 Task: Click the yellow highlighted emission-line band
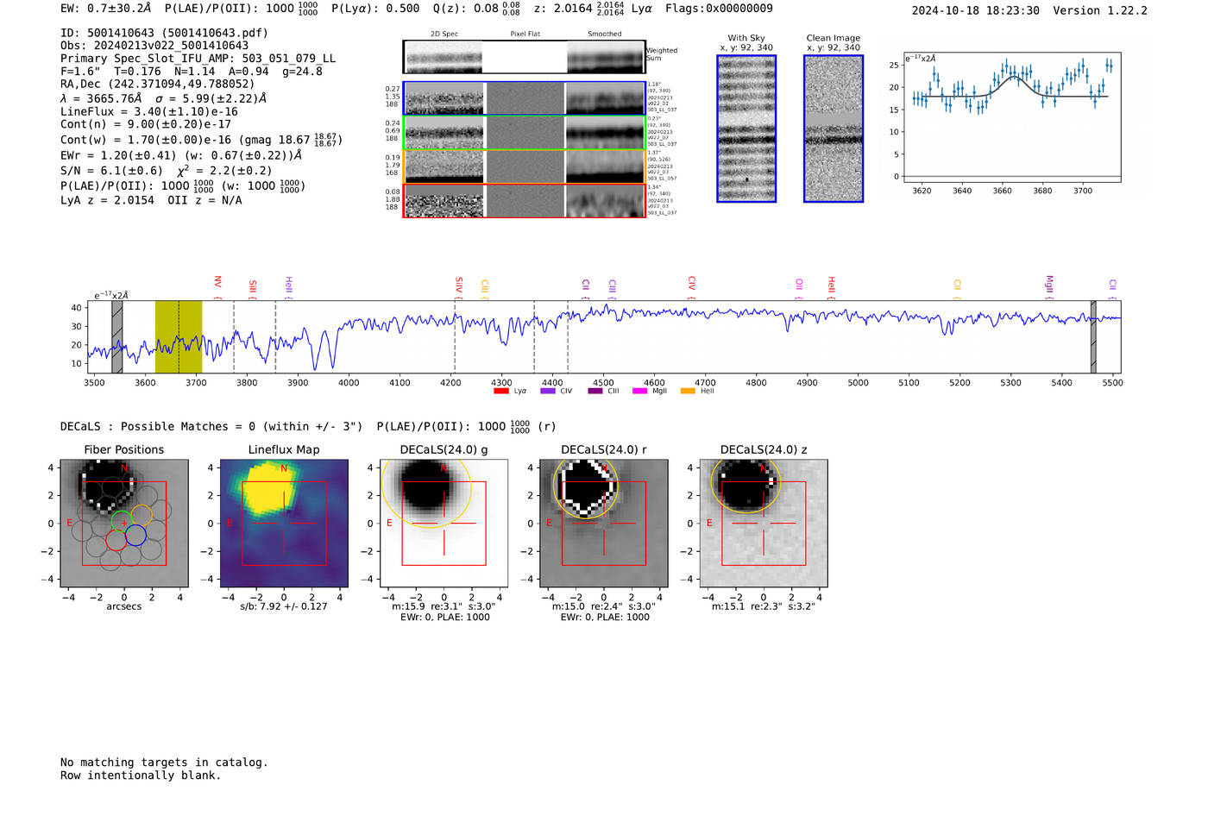pyautogui.click(x=179, y=337)
